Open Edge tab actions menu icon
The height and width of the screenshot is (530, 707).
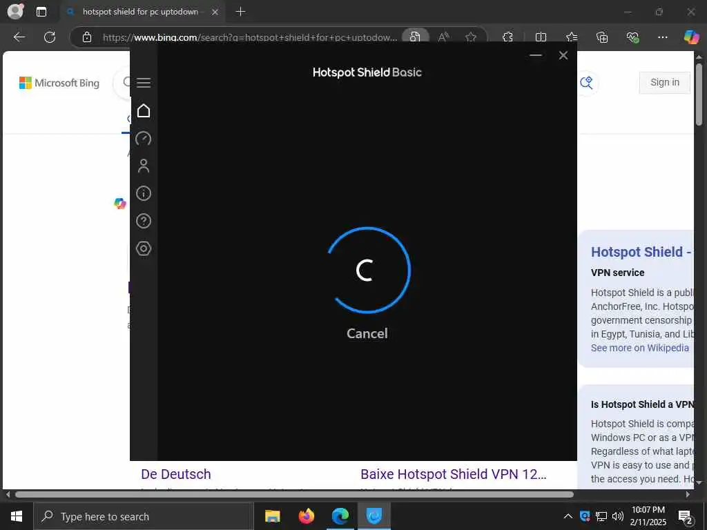coord(41,12)
